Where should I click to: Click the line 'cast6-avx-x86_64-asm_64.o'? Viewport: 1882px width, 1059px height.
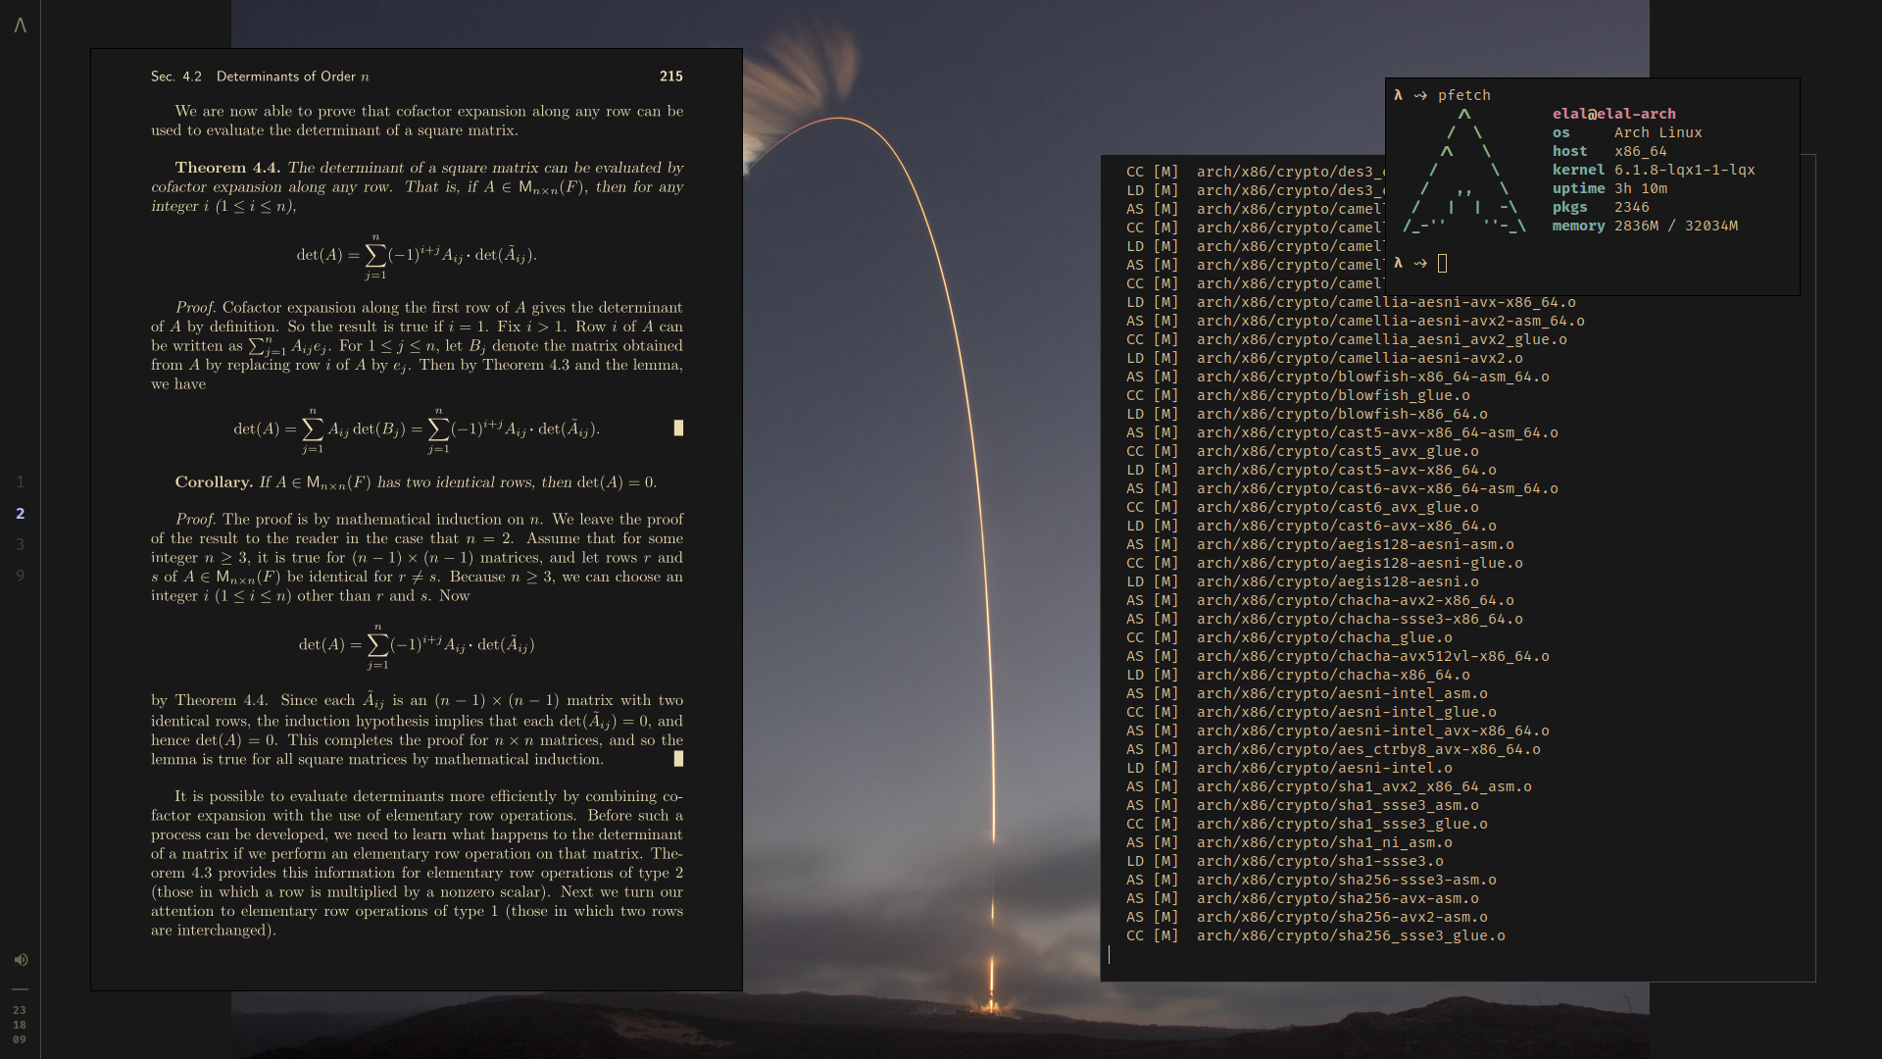pos(1342,488)
